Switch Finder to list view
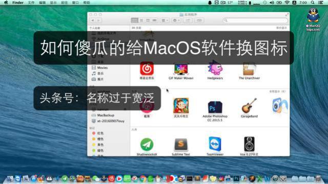 [x=141, y=20]
